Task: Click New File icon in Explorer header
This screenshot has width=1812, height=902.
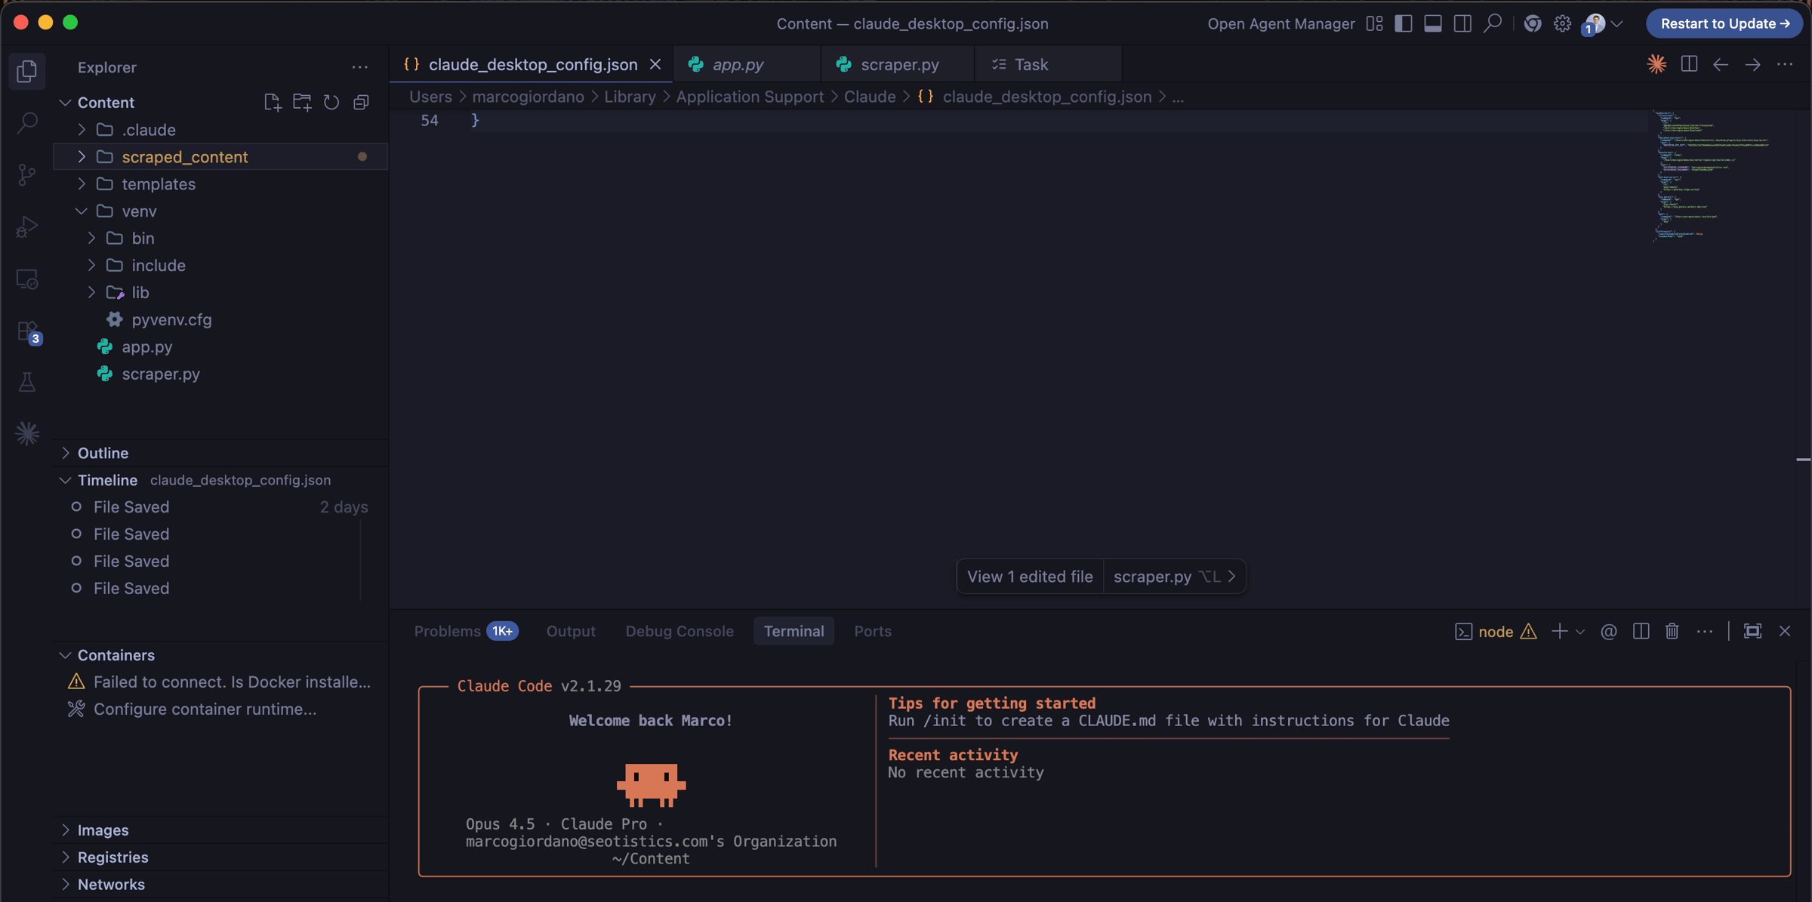Action: 272,102
